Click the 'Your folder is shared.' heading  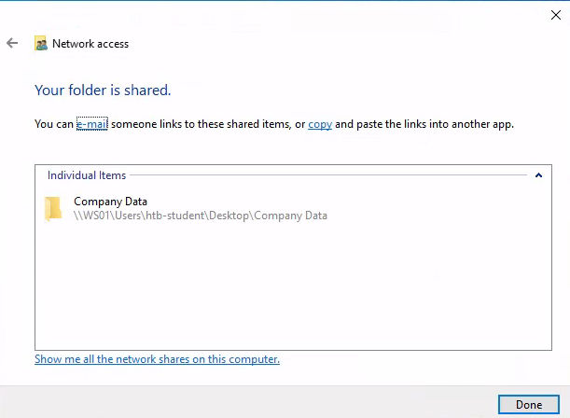coord(103,91)
